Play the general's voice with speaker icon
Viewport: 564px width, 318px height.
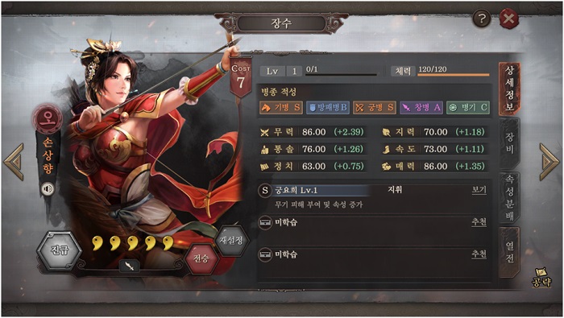tap(48, 188)
